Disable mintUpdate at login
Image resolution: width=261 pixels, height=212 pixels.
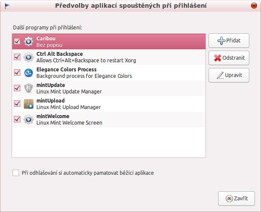click(x=17, y=88)
